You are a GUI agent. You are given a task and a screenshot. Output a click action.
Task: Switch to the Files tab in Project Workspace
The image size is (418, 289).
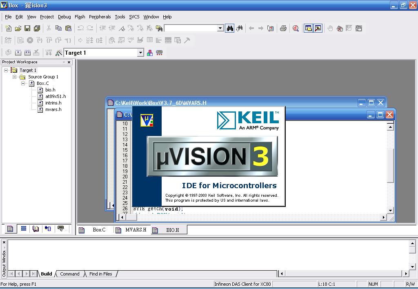[x=10, y=229]
